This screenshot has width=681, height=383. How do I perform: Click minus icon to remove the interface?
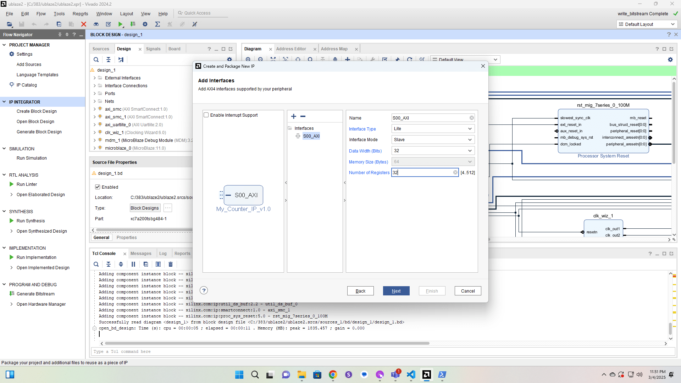[303, 116]
